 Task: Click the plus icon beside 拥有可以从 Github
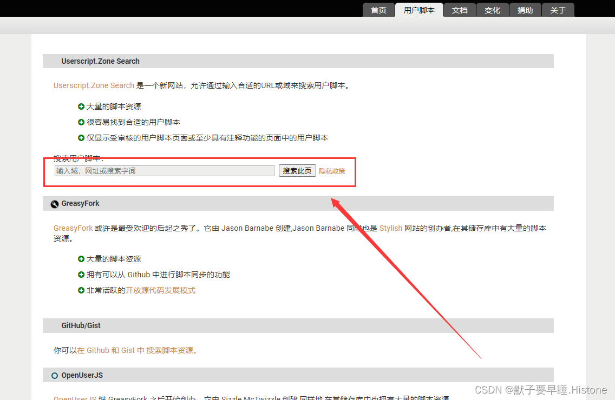point(81,275)
